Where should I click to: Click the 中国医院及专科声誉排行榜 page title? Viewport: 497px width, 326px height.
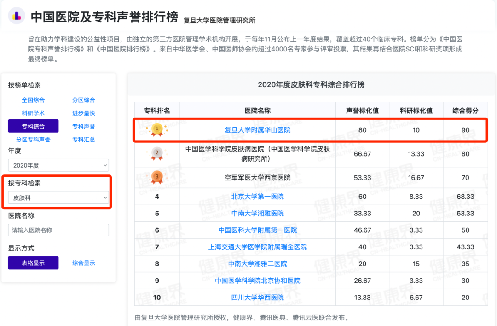pyautogui.click(x=104, y=17)
